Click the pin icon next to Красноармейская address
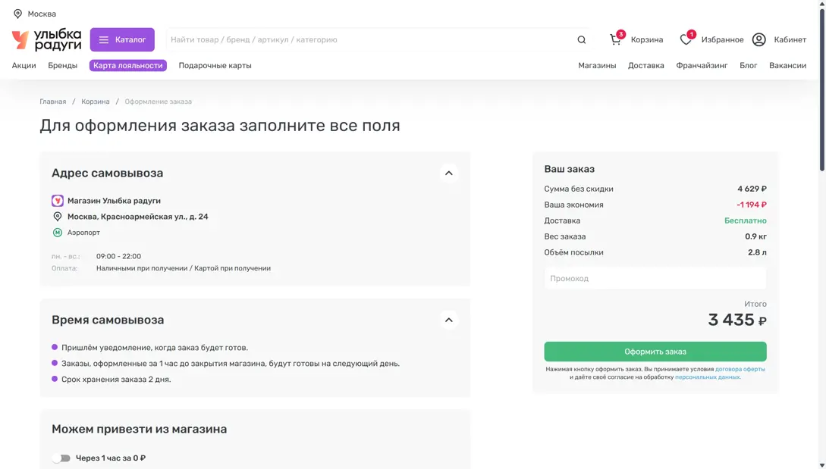This screenshot has width=826, height=469. tap(58, 217)
